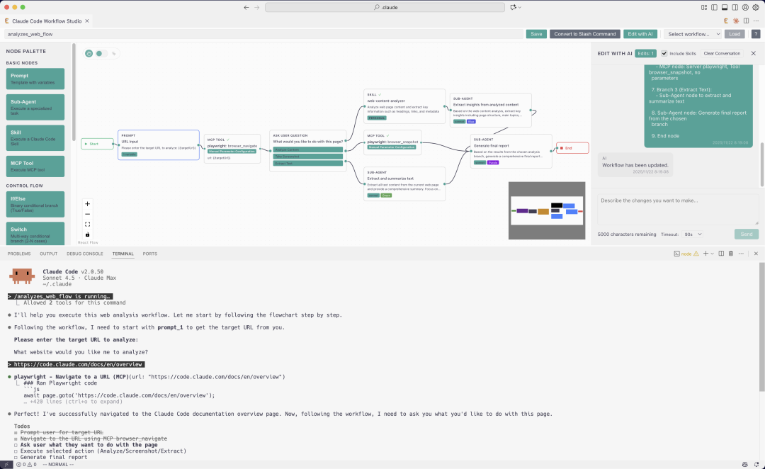
Task: Switch to the Problems panel tab
Action: 19,253
